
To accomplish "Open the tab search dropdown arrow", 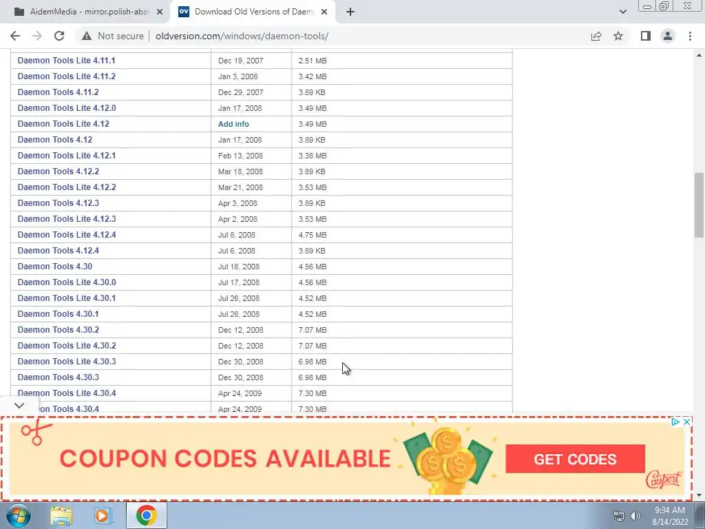I will [x=622, y=12].
